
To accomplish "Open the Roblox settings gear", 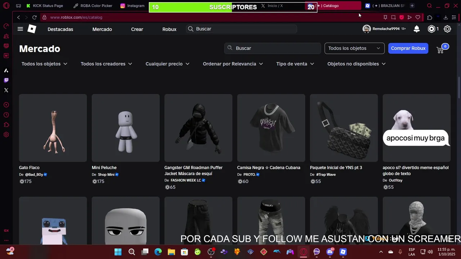I will [x=447, y=29].
